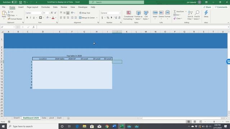The width and height of the screenshot is (230, 129).
Task: Expand the Fill options dropdown
Action: click(180, 15)
